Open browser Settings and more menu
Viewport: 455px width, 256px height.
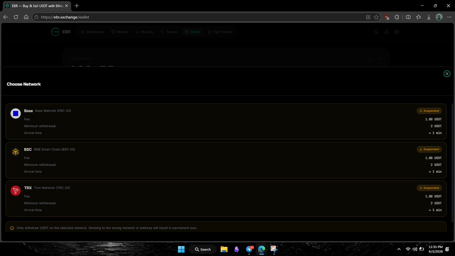(449, 17)
